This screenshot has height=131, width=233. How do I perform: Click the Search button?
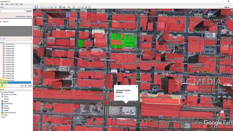(x=29, y=11)
